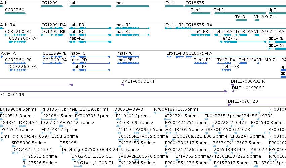Click EST SD25390.5prime
286x168 pixels.
[x=13, y=146]
